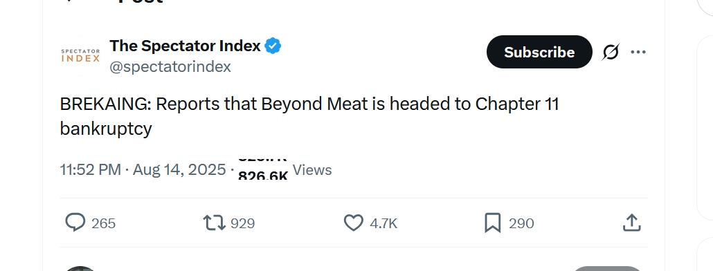713x271 pixels.
Task: Click the BREKAING Beyond Meat post text
Action: 309,116
